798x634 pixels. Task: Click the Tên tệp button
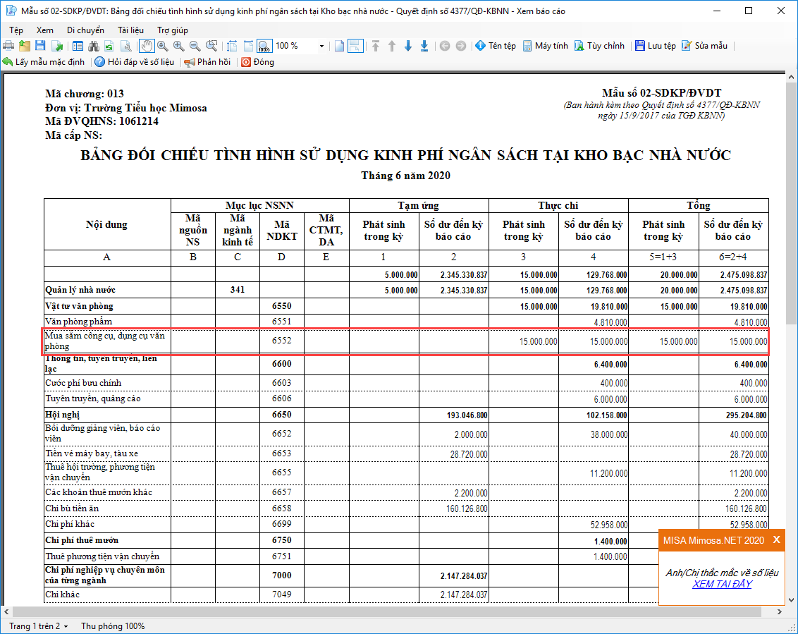coord(496,46)
